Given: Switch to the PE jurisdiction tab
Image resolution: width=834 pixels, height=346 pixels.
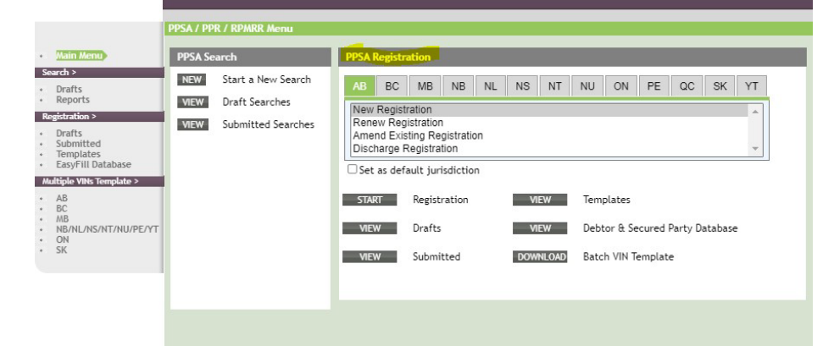Looking at the screenshot, I should [x=653, y=86].
